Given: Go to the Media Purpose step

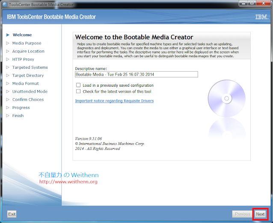Looking at the screenshot, I should pyautogui.click(x=27, y=43).
